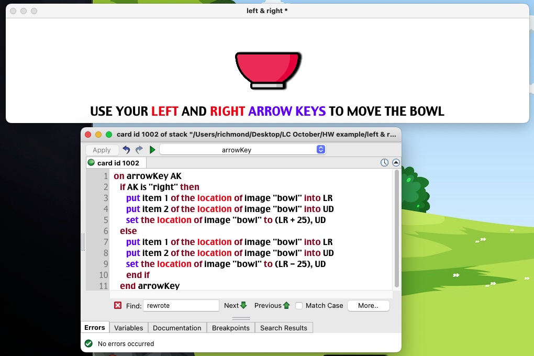The height and width of the screenshot is (356, 534).
Task: Click Next with green down arrow
Action: coord(235,305)
